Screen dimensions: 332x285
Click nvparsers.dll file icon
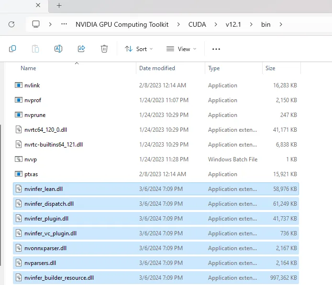[19, 263]
